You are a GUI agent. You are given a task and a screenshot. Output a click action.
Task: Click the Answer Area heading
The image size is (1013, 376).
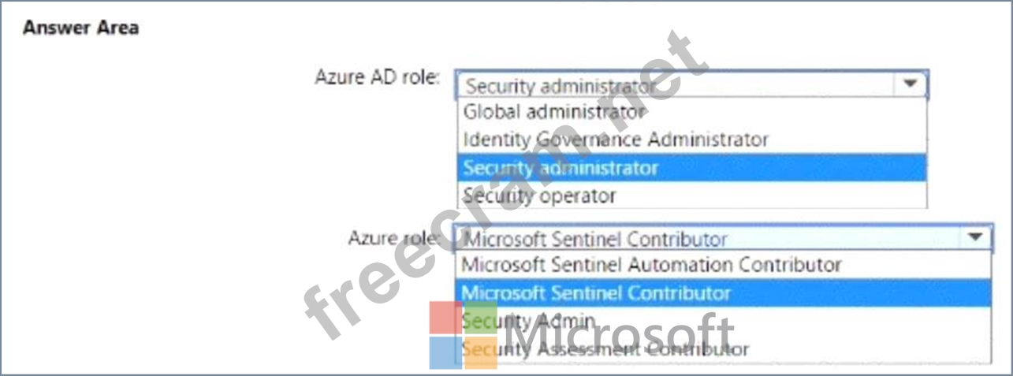pyautogui.click(x=80, y=28)
